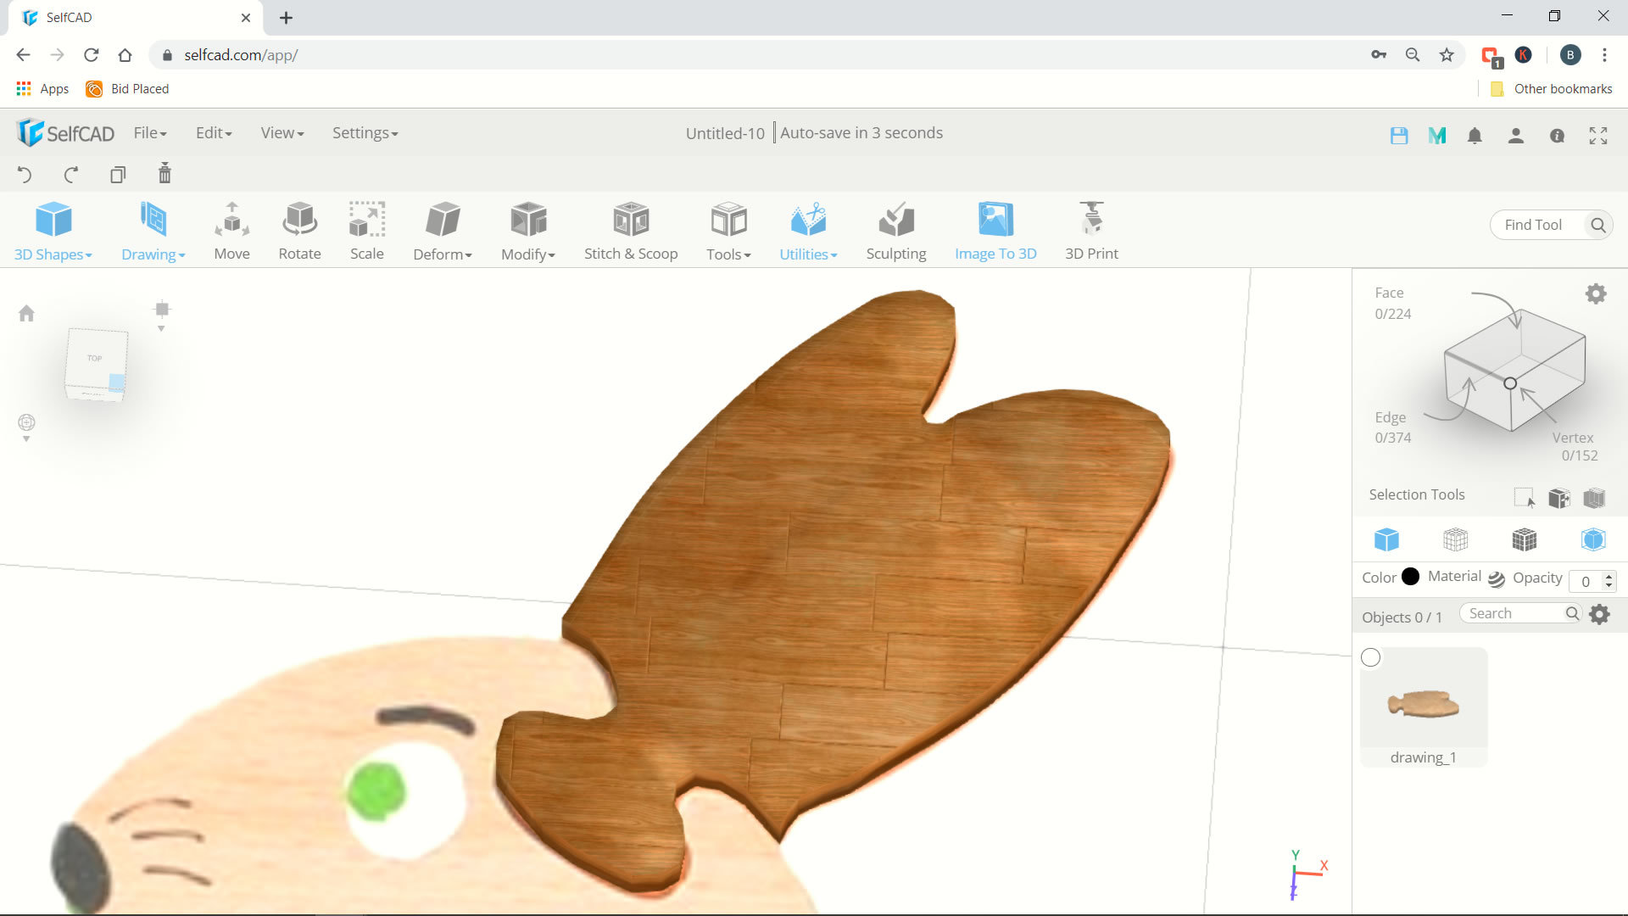Screen dimensions: 1628x916
Task: Expand the Tools dropdown
Action: click(729, 232)
